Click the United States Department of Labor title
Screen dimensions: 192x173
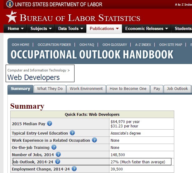[59, 4]
